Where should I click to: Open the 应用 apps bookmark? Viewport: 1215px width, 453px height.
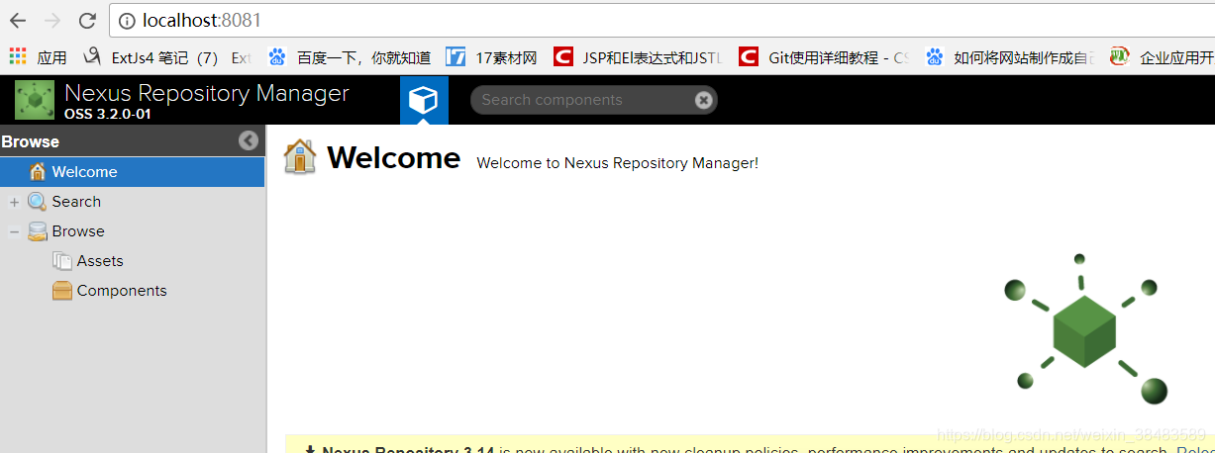coord(38,57)
